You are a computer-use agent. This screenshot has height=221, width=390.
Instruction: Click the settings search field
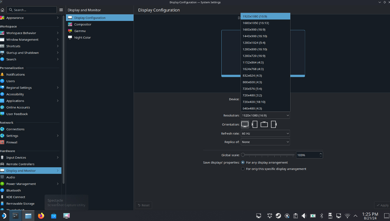pos(32,10)
